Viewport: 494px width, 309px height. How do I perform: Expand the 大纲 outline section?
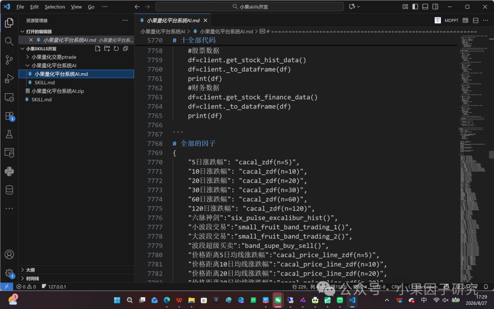point(22,270)
